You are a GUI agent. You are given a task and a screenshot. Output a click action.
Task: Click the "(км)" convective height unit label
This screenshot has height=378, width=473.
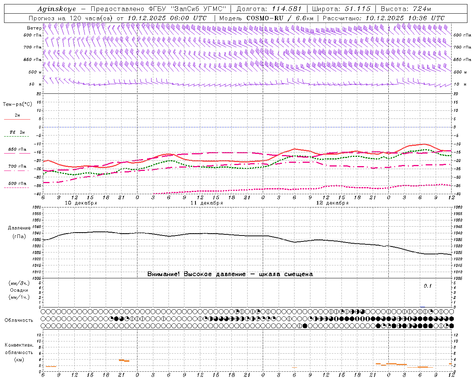19,360
